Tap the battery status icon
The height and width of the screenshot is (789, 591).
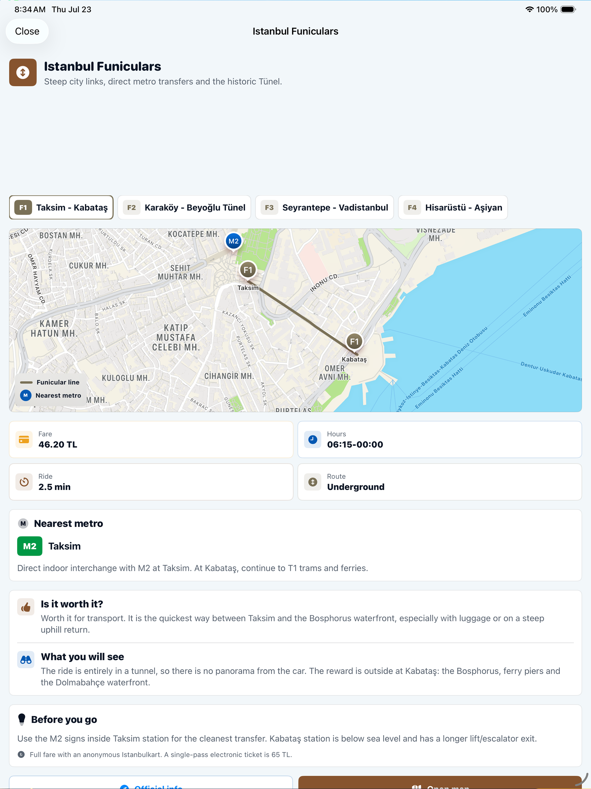[x=568, y=9]
